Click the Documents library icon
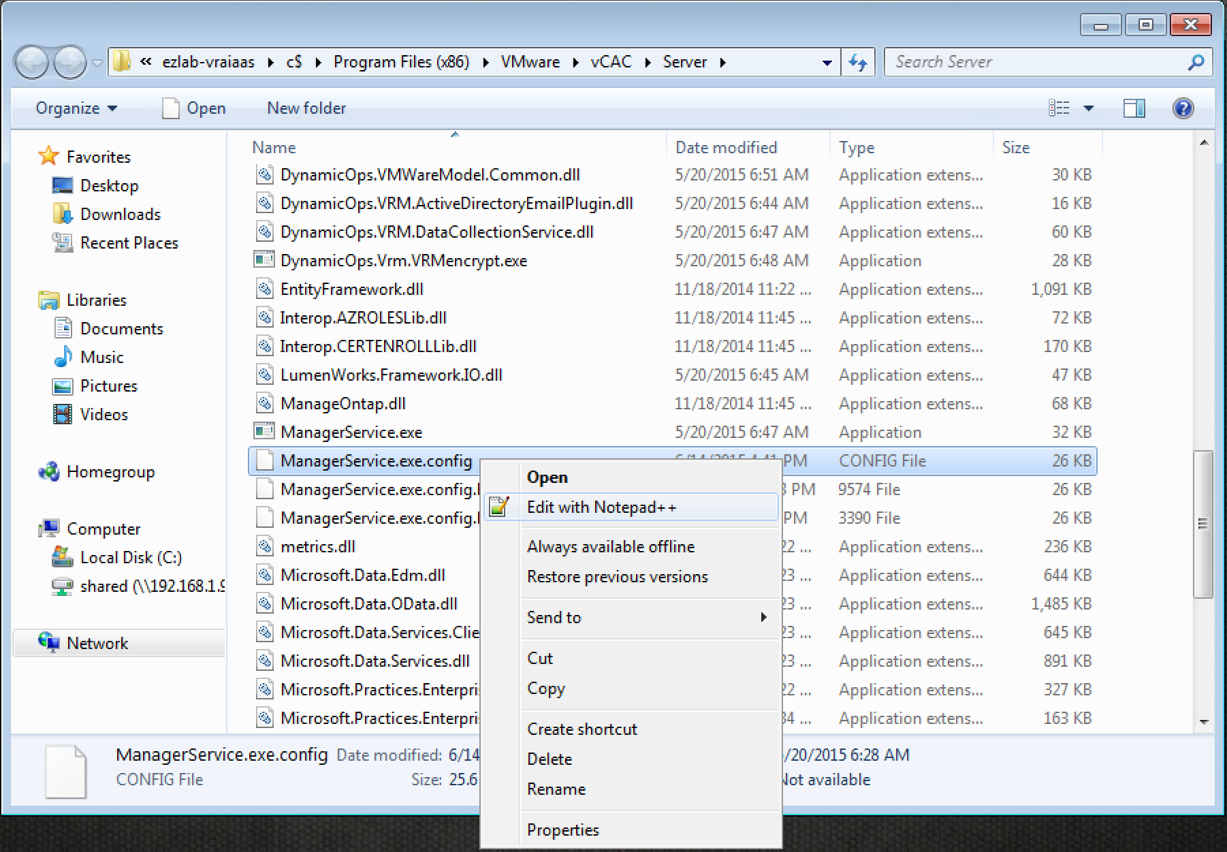Screen dimensions: 1227x852 click(x=63, y=328)
